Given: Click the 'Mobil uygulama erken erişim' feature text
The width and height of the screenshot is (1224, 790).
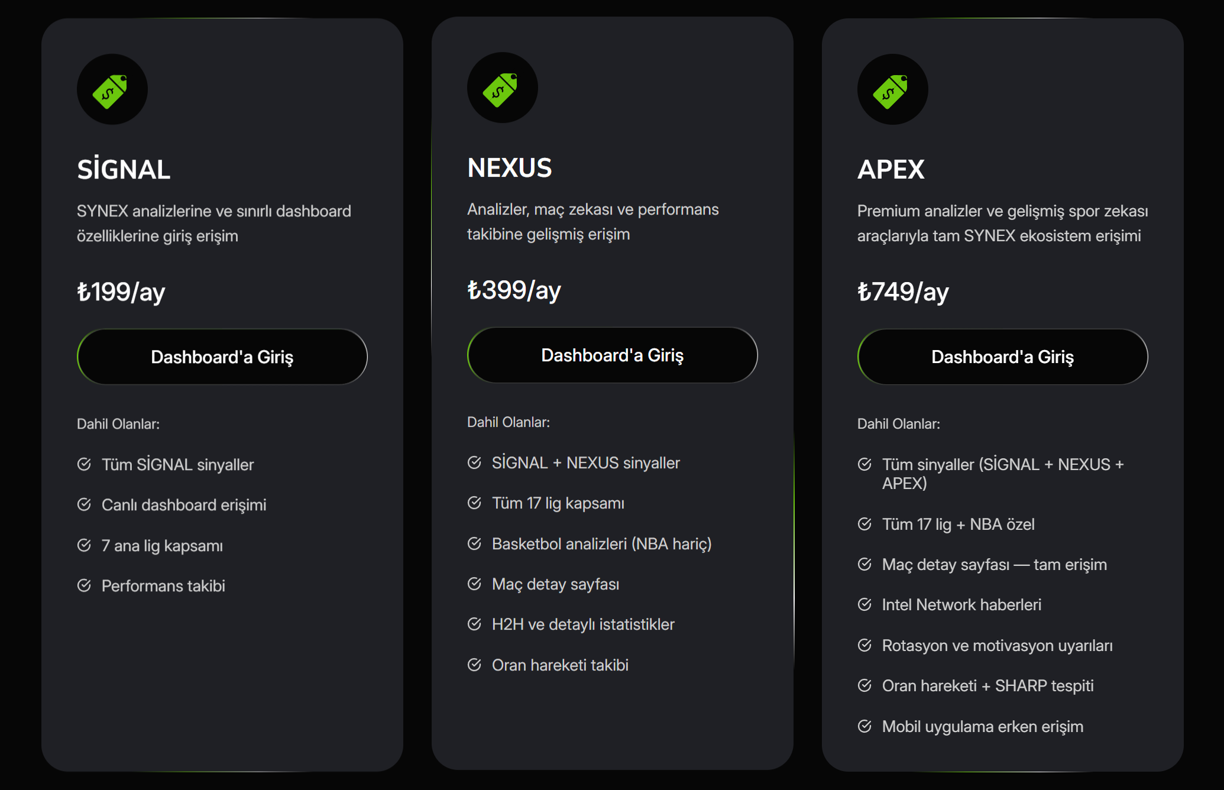Looking at the screenshot, I should click(x=983, y=727).
